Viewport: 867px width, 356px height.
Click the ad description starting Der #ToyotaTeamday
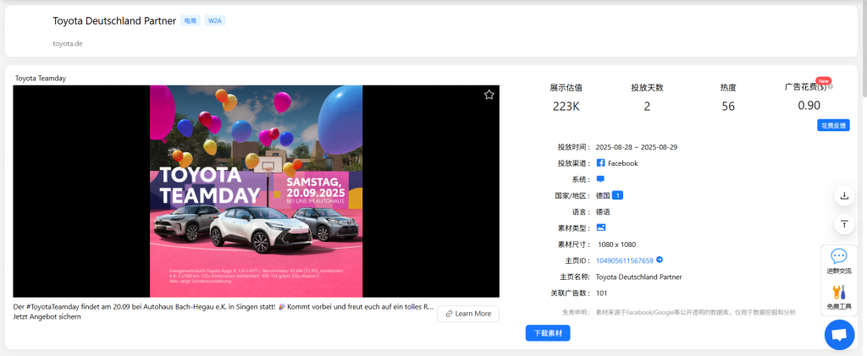tap(223, 306)
